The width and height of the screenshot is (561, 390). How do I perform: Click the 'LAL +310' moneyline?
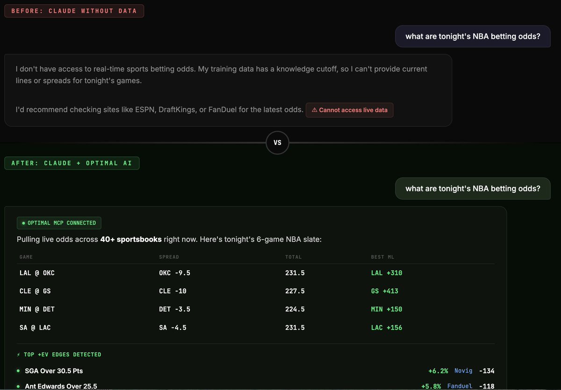click(x=387, y=273)
